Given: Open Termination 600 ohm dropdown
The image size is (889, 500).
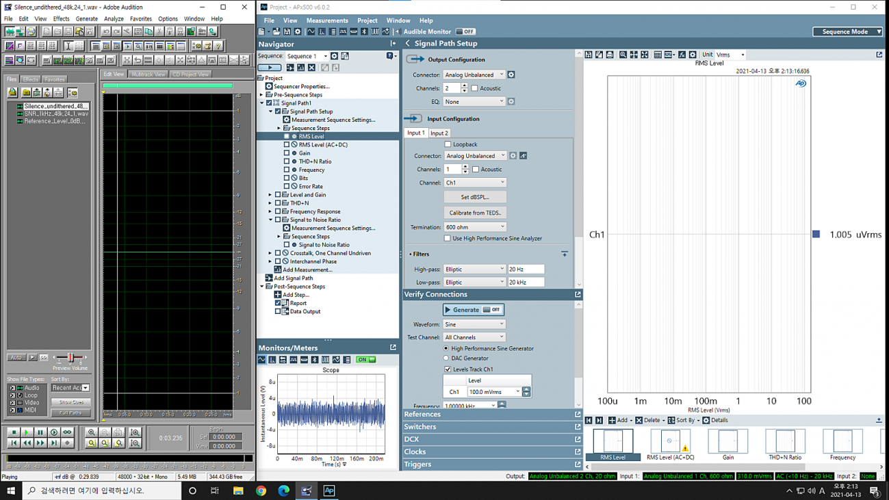Looking at the screenshot, I should point(475,227).
